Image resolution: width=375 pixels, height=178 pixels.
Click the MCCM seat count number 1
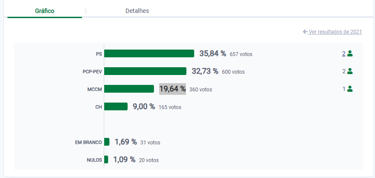point(344,89)
